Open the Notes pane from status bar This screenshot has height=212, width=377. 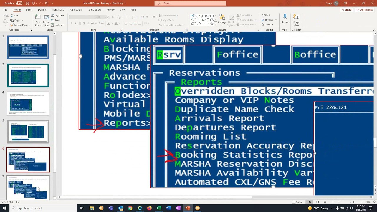coord(297,202)
